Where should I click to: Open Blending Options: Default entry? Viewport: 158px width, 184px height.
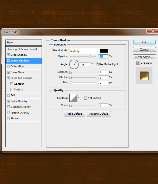23,49
